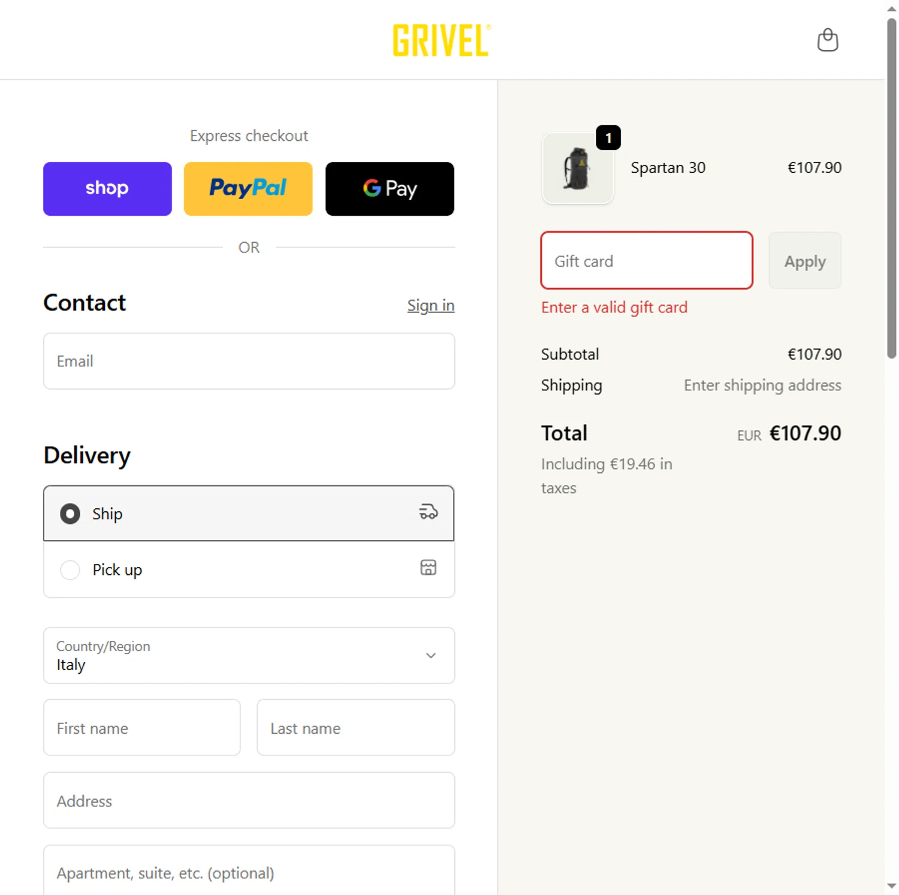This screenshot has width=899, height=895.
Task: Click the Spartan 30 product thumbnail
Action: point(578,168)
